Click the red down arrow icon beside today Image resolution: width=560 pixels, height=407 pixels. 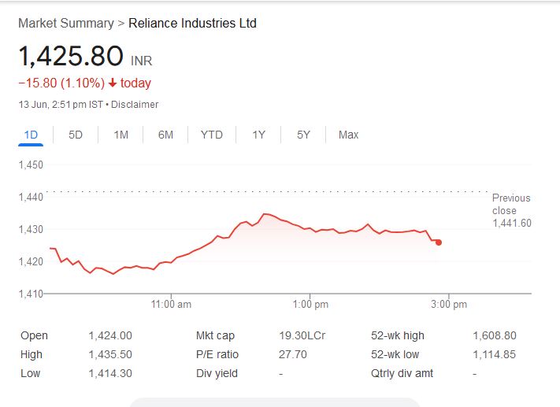click(113, 83)
